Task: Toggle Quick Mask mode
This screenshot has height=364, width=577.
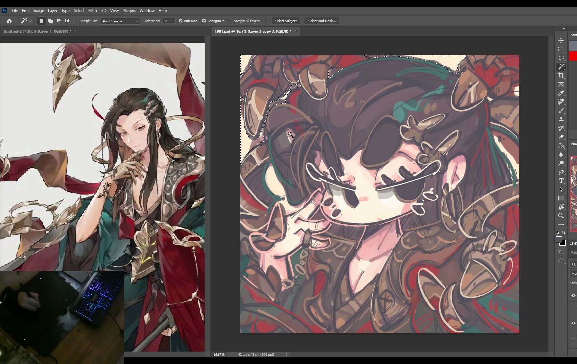Action: [x=561, y=252]
